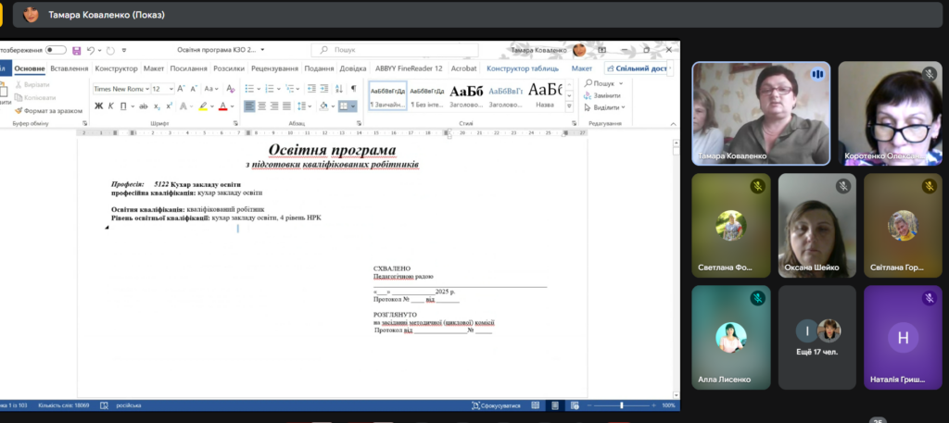Image resolution: width=949 pixels, height=423 pixels.
Task: Center-align the paragraph text
Action: click(263, 106)
